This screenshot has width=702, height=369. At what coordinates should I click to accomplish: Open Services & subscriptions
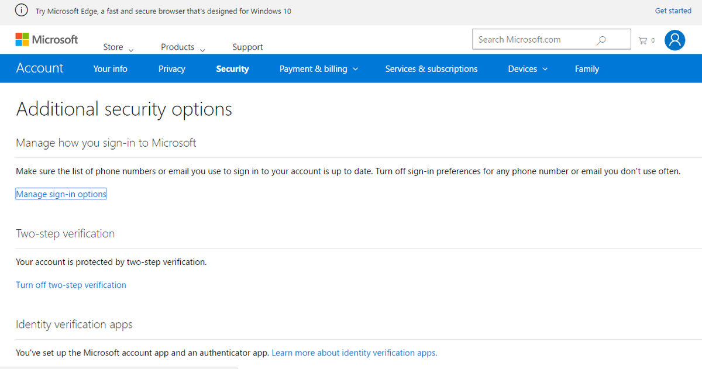431,68
